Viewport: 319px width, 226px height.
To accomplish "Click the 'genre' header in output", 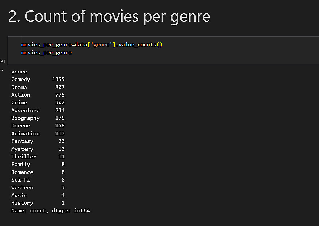I will (19, 72).
